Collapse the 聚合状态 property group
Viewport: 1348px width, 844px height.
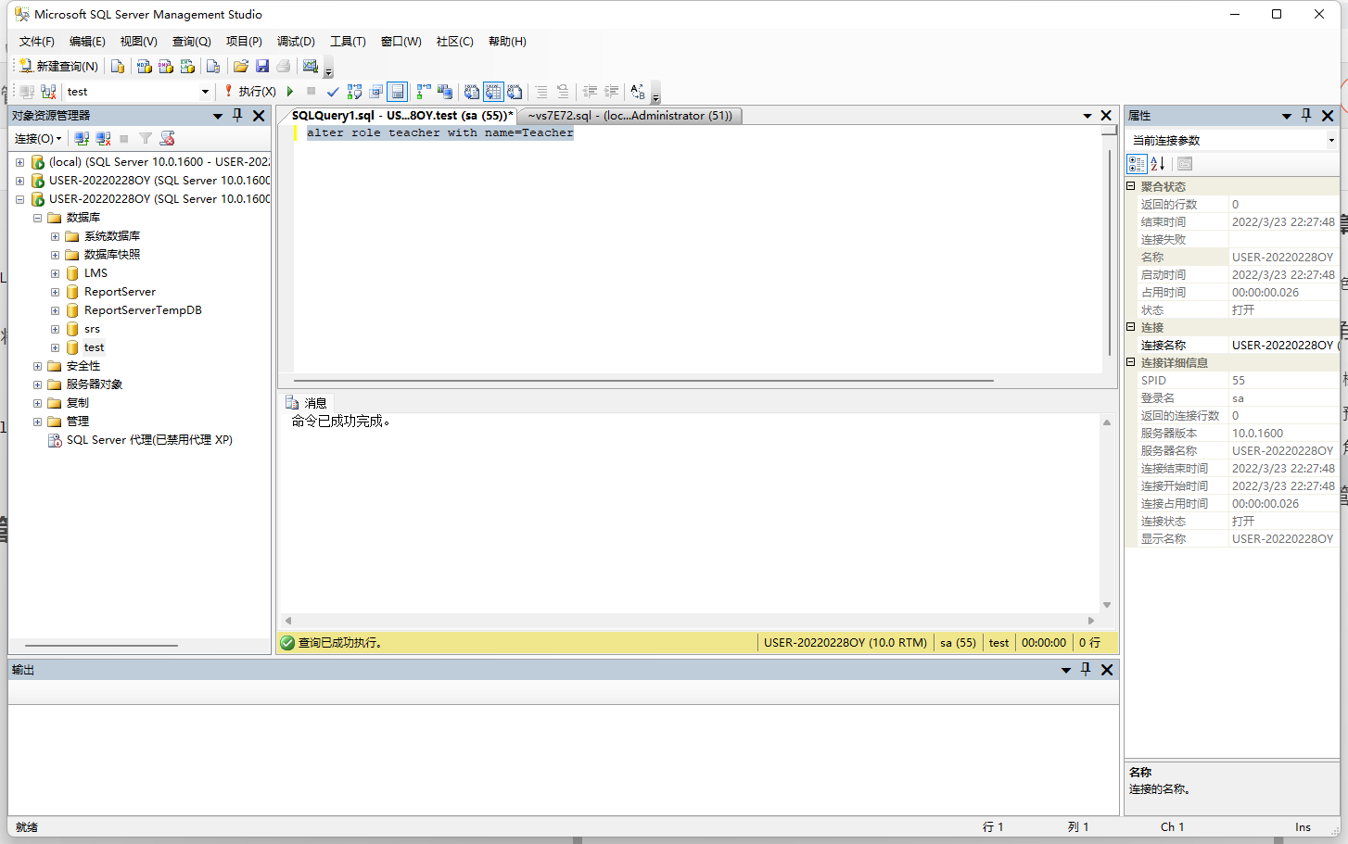tap(1131, 186)
